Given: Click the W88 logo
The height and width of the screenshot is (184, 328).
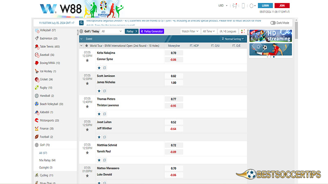Looking at the screenshot, I should [61, 9].
